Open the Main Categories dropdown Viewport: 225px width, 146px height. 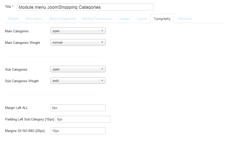pos(78,31)
